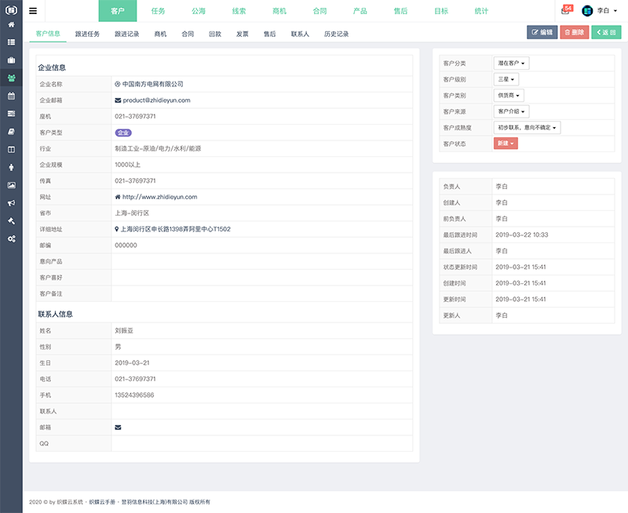
Task: Click the home icon in left sidebar
Action: pyautogui.click(x=11, y=26)
